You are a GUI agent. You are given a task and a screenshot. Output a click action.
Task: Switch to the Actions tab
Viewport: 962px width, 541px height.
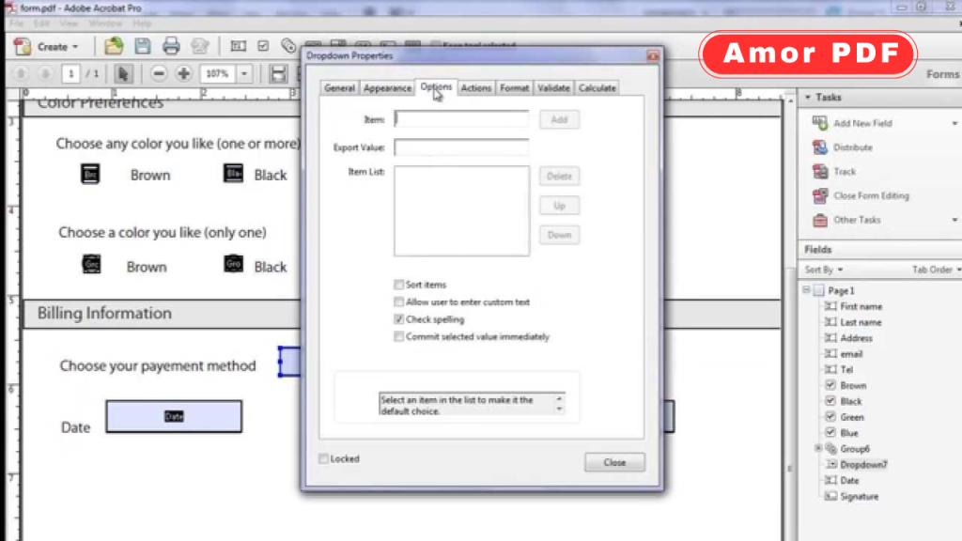click(476, 88)
